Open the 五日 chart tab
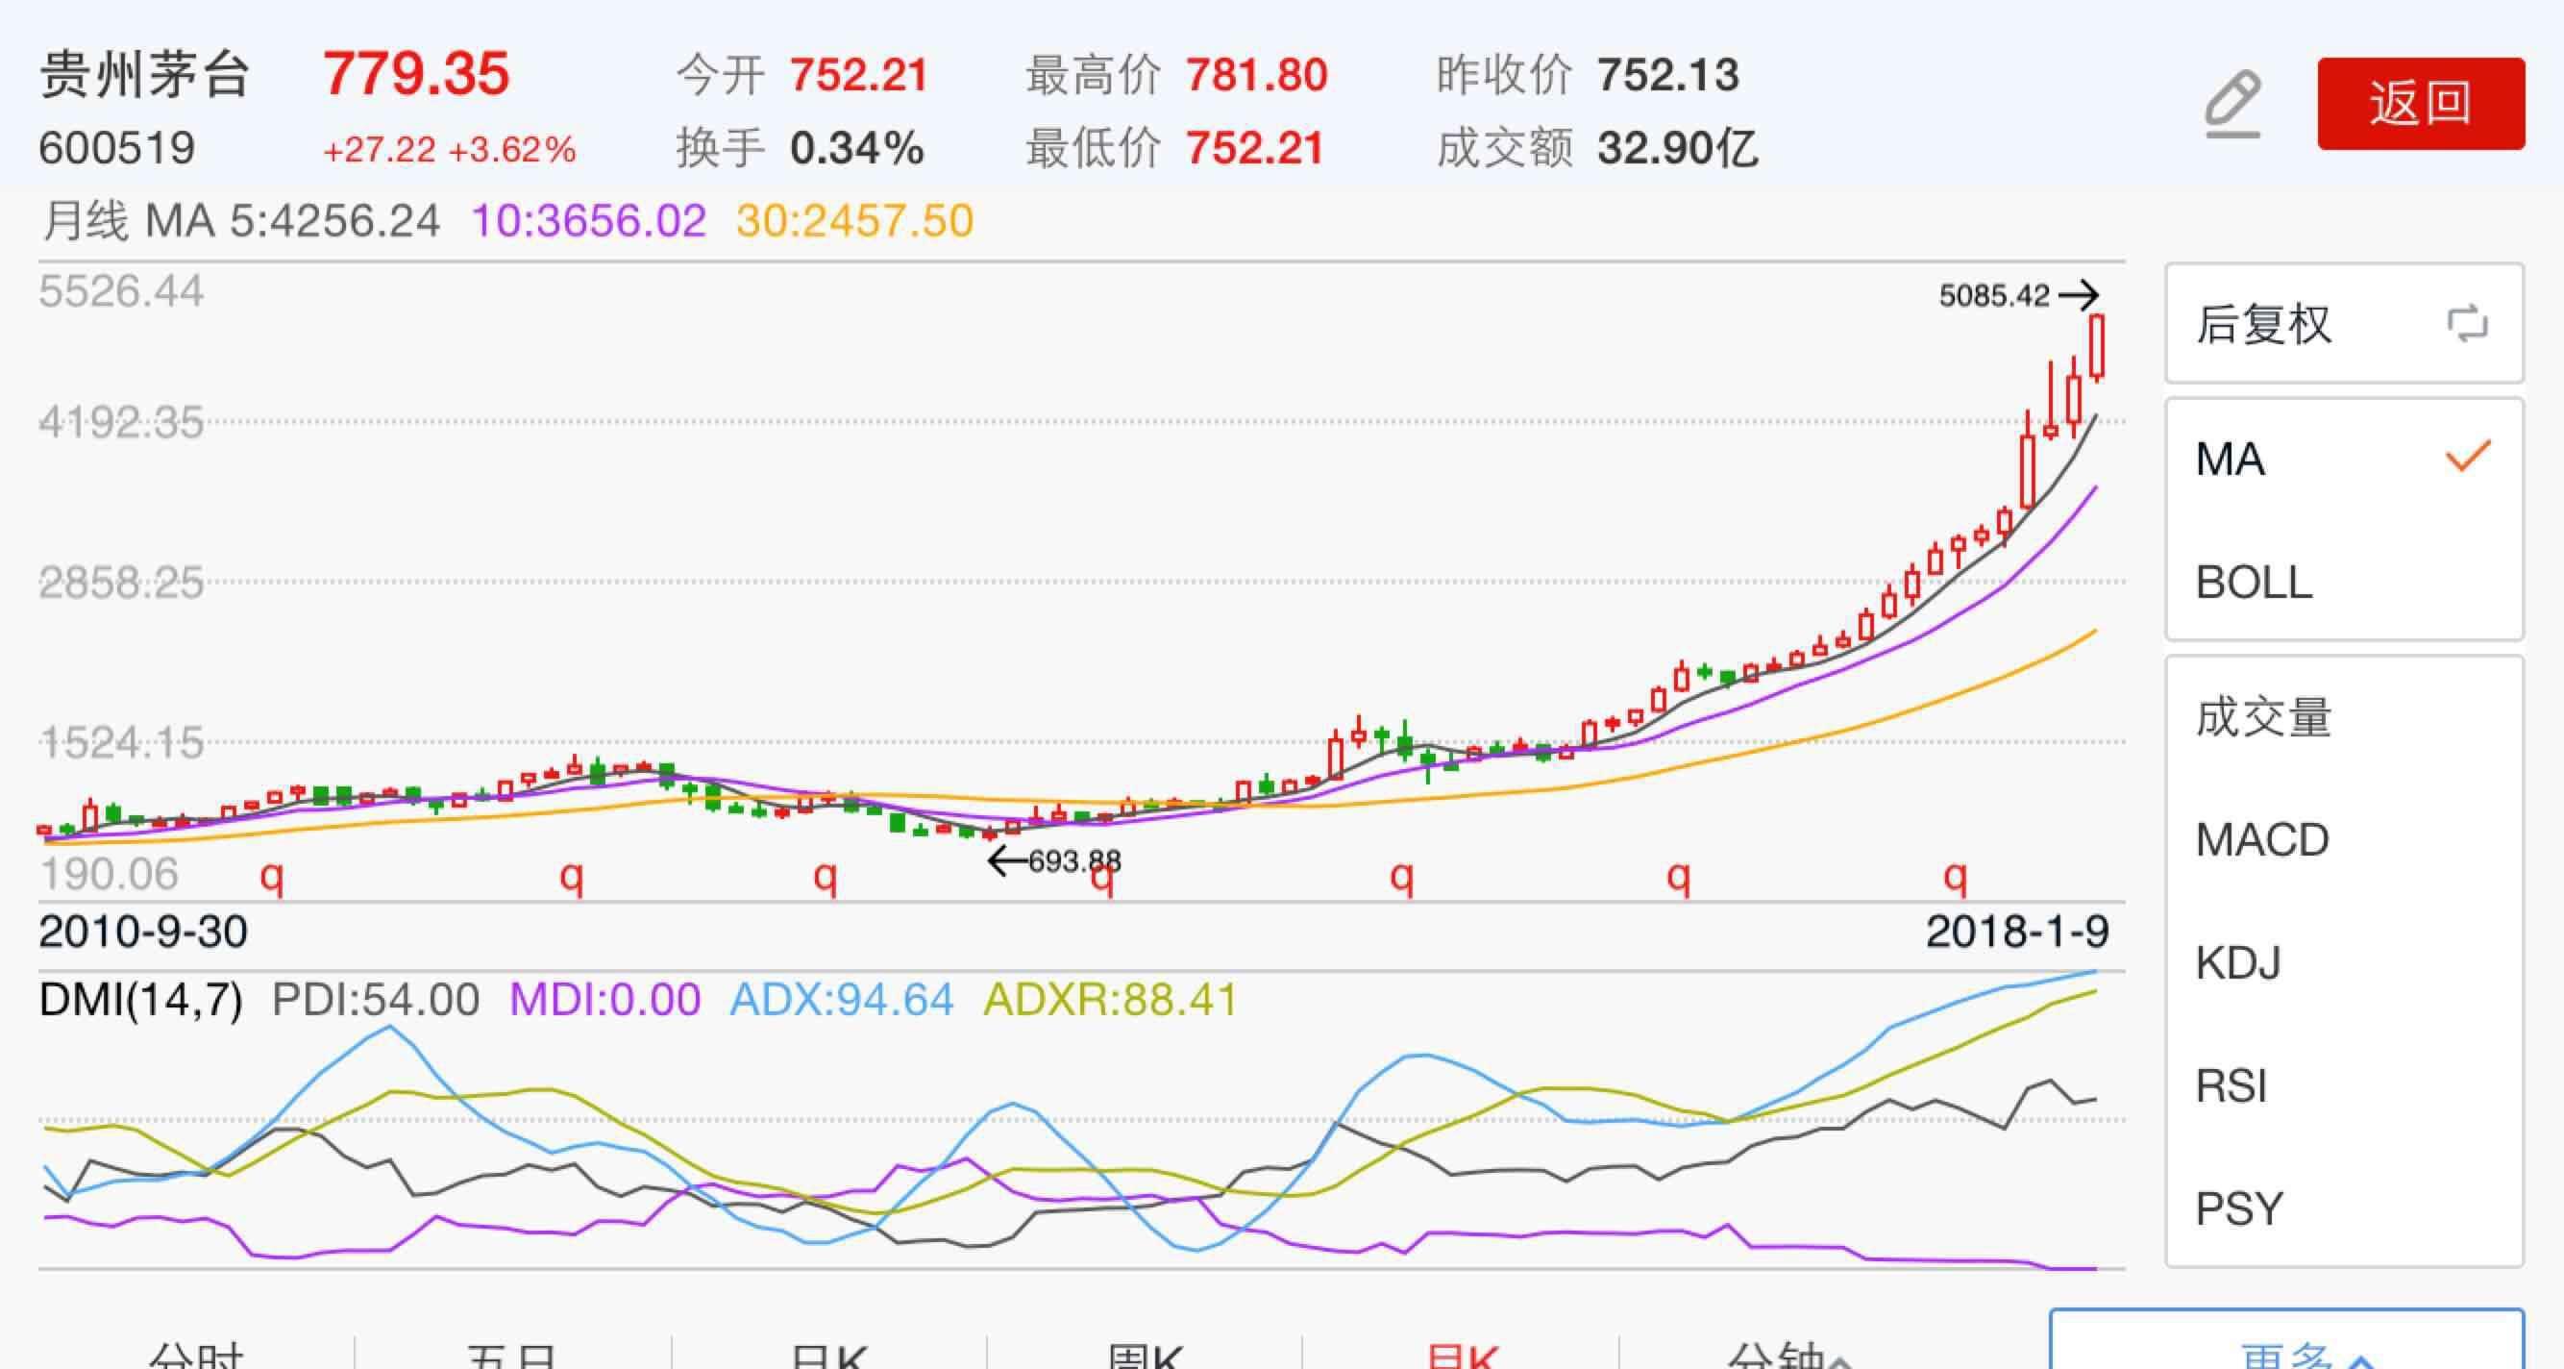The height and width of the screenshot is (1369, 2564). [x=511, y=1357]
